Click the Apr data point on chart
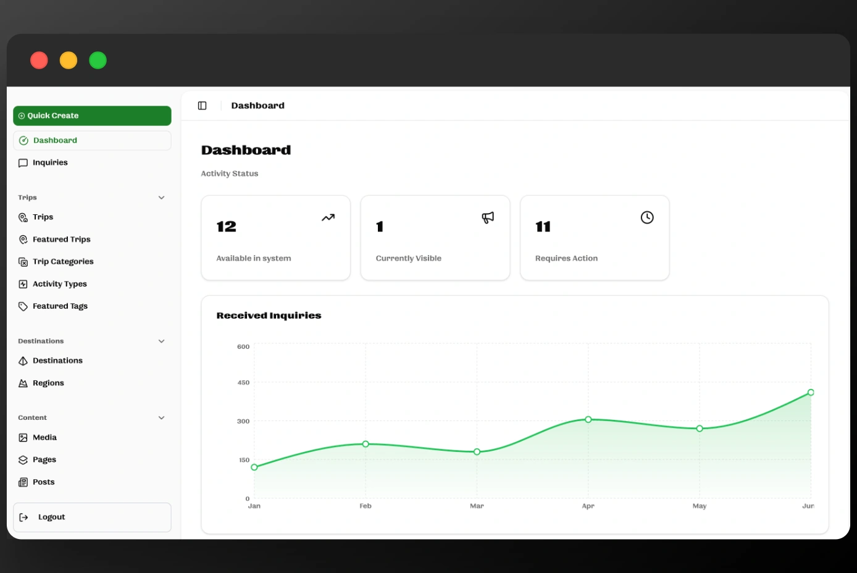This screenshot has width=857, height=573. (x=588, y=419)
